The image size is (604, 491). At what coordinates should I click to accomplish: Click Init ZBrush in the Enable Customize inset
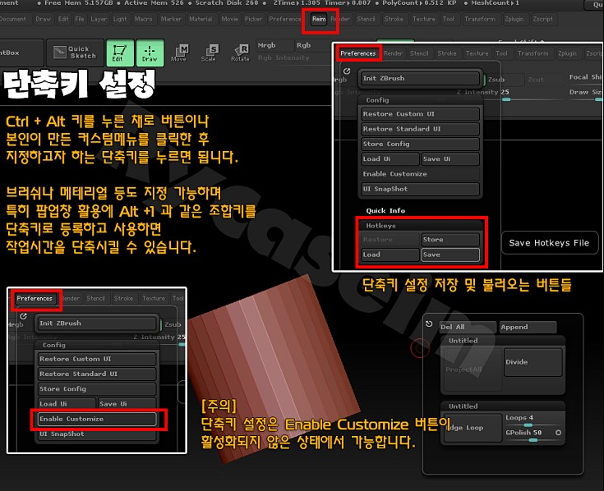(x=97, y=324)
